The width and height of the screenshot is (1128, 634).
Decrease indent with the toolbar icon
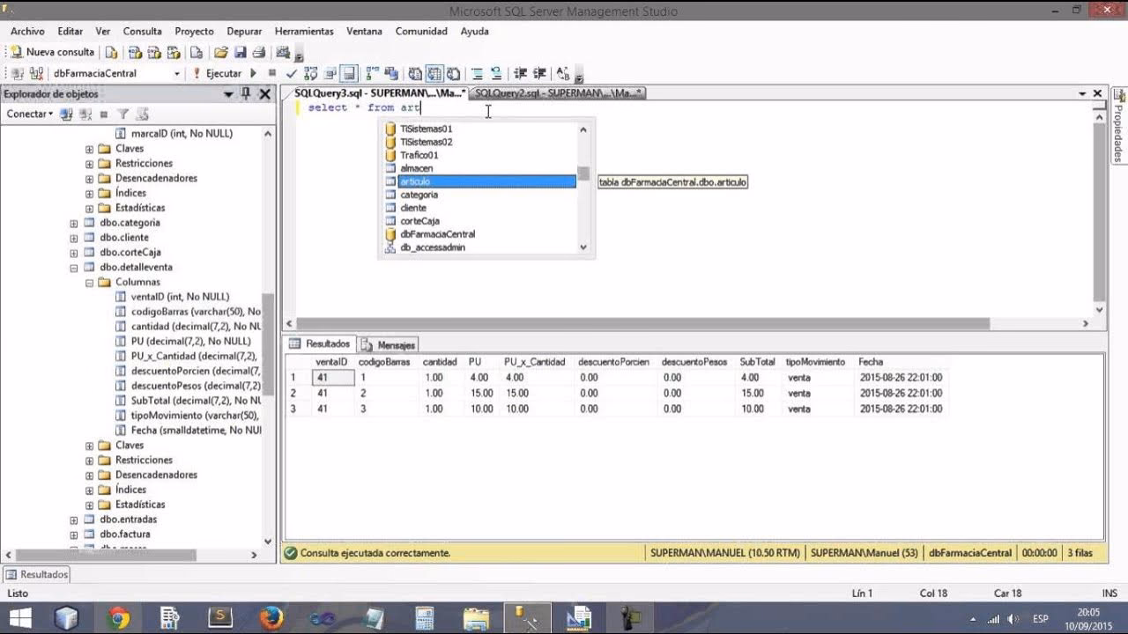pos(521,73)
